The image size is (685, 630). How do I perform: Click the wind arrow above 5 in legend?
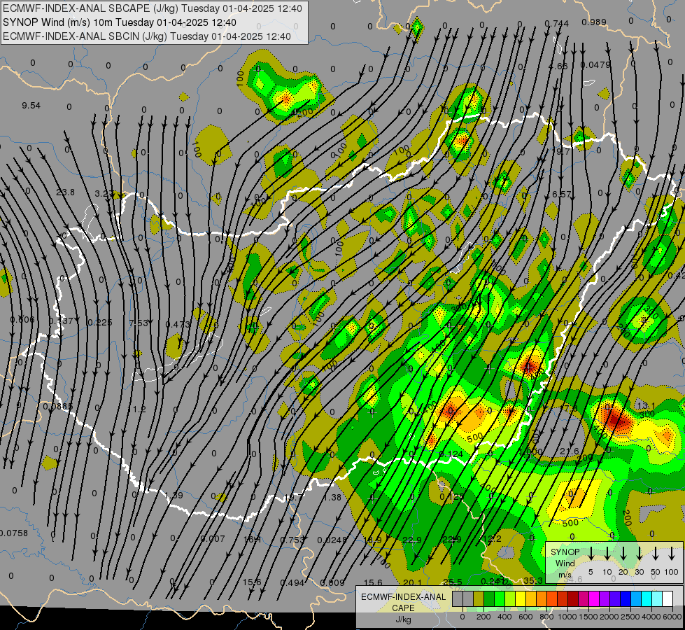pos(591,554)
